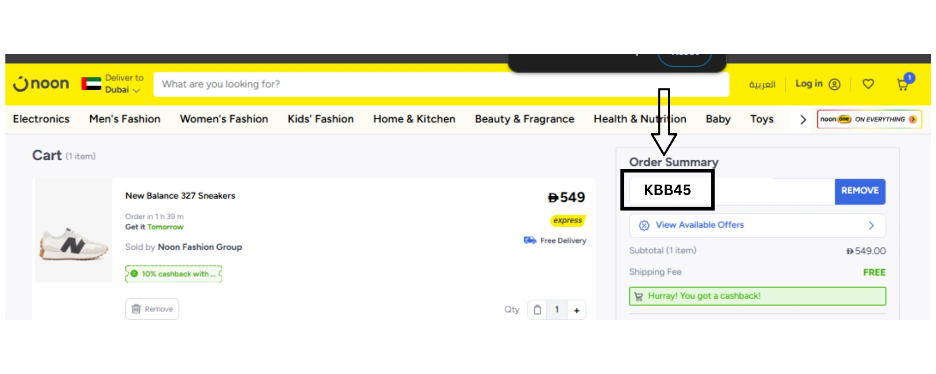The width and height of the screenshot is (936, 374).
Task: Open the Women's Fashion category
Action: (x=224, y=119)
